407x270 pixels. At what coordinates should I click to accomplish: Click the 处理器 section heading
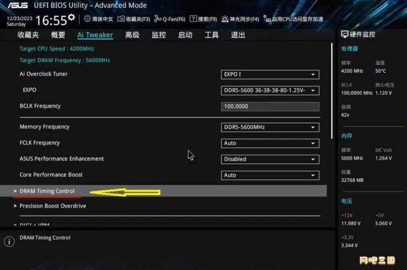[350, 49]
